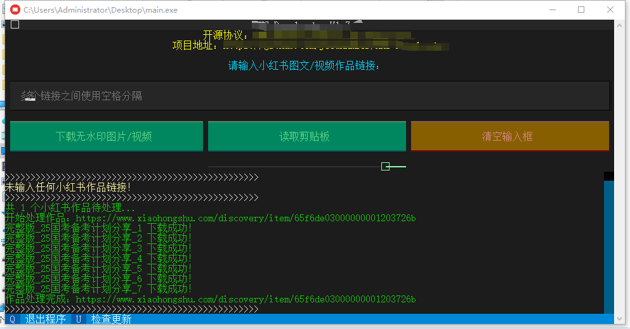The height and width of the screenshot is (329, 630).
Task: Click the 请输入小红书图文/视频作品链接 label
Action: 304,65
